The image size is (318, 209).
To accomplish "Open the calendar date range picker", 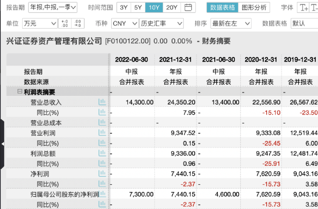I will pyautogui.click(x=188, y=7).
